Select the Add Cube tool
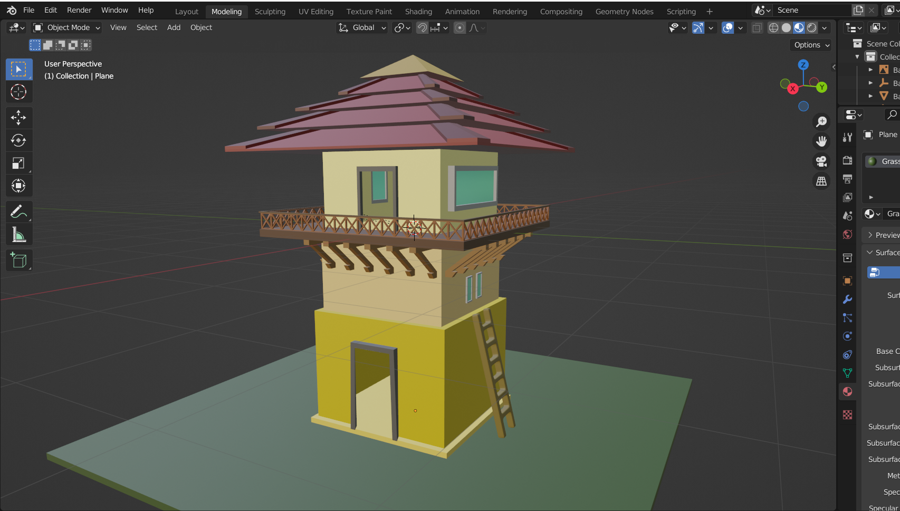 [x=19, y=261]
